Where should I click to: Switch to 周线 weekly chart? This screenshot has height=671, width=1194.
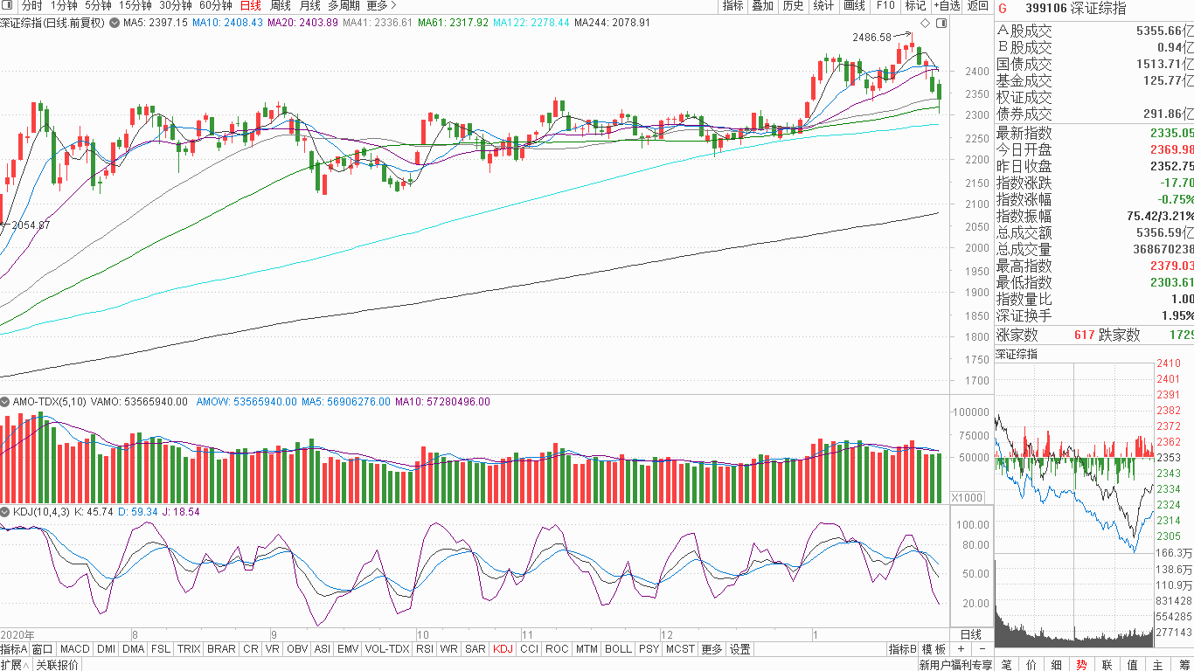point(281,6)
